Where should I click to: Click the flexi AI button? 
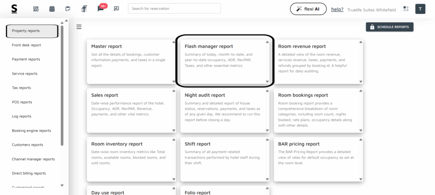tap(308, 9)
